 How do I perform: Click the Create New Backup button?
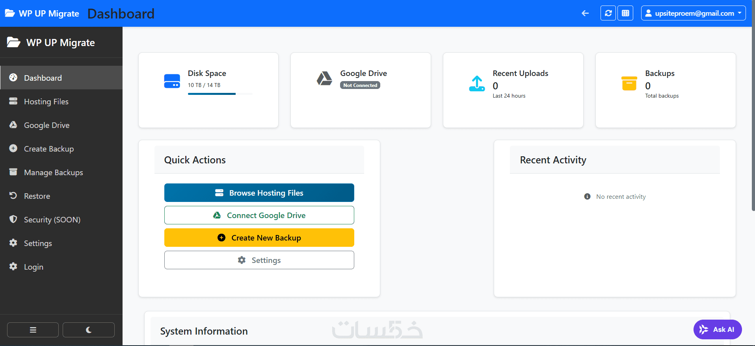tap(259, 238)
